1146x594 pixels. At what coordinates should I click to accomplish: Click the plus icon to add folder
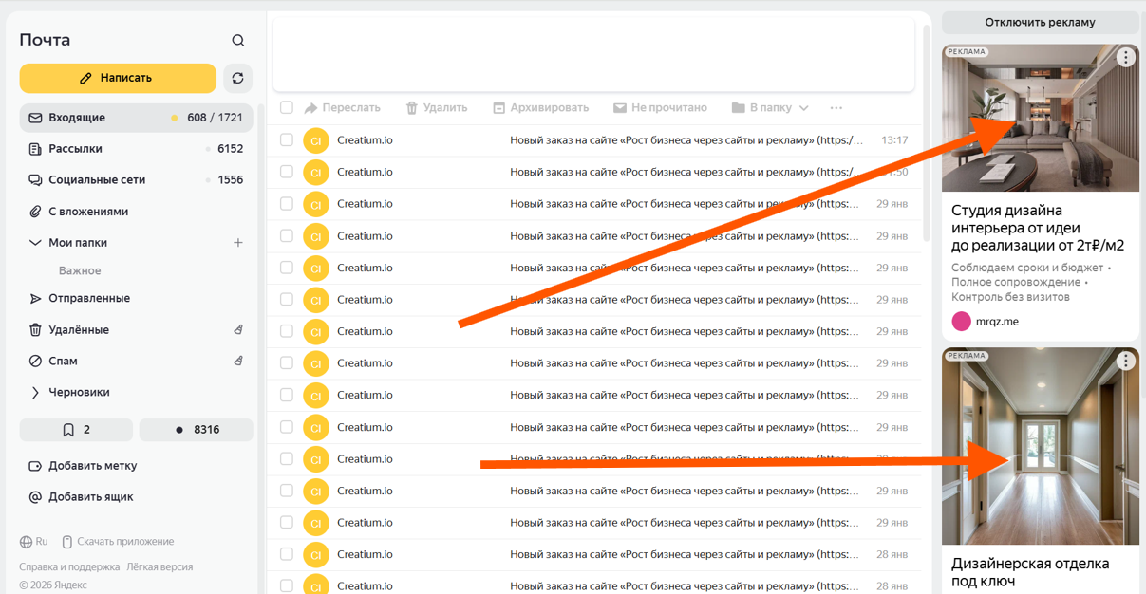(x=238, y=243)
